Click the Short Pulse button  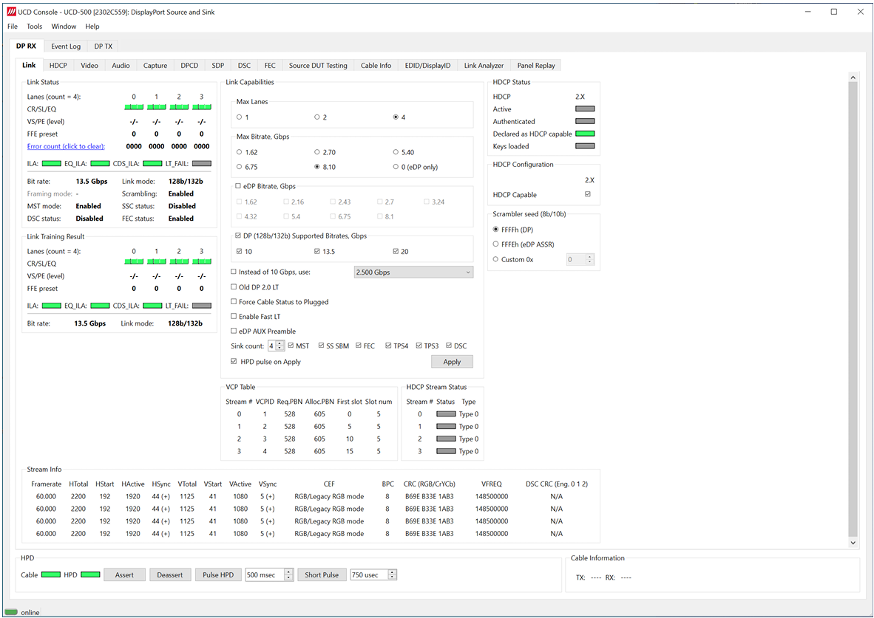tap(322, 574)
